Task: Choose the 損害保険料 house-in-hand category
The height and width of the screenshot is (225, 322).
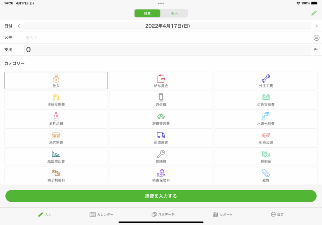Action: coord(161,174)
